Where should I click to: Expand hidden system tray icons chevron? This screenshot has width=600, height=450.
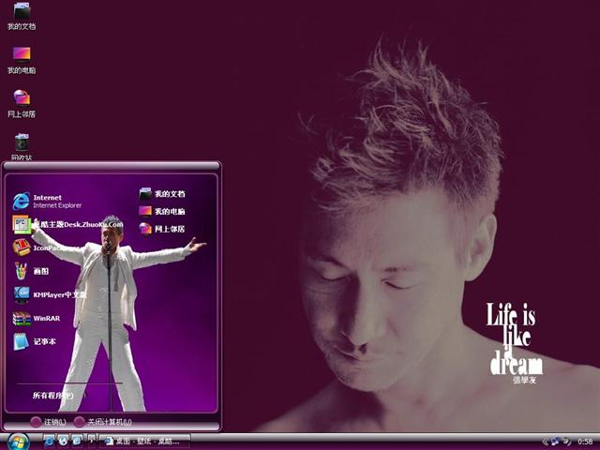[545, 442]
